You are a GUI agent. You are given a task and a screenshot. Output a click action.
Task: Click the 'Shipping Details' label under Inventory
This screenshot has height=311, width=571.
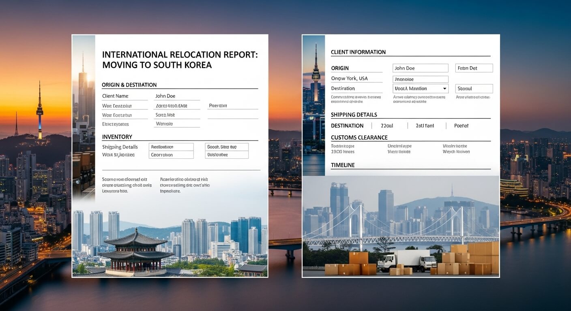click(120, 147)
